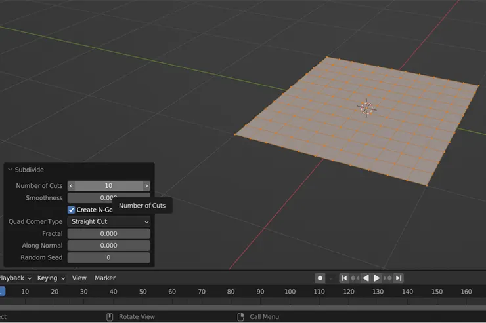This screenshot has height=323, width=486.
Task: Open the timeline Marker menu
Action: (x=104, y=278)
